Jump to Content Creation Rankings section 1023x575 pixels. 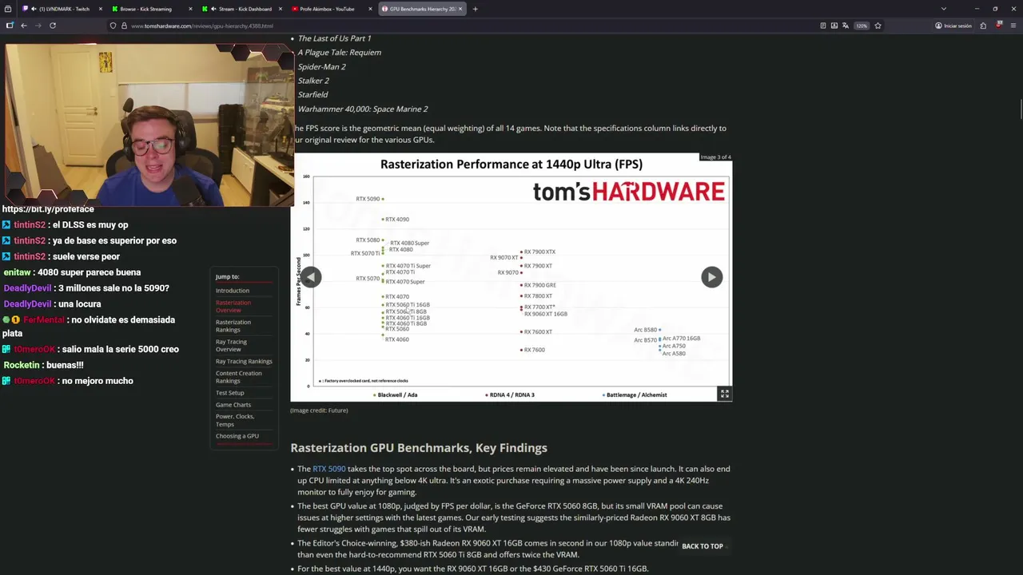pyautogui.click(x=239, y=377)
